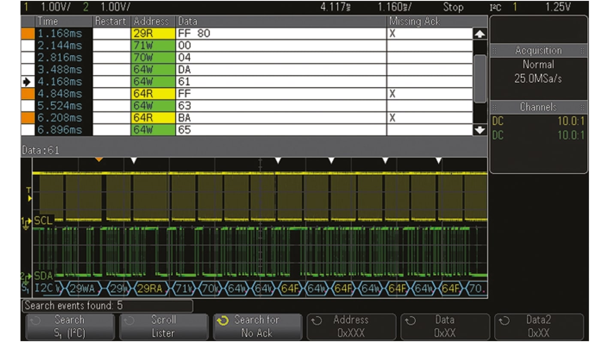The height and width of the screenshot is (342, 609).
Task: Click the 29RA decoded bus packet
Action: point(150,289)
